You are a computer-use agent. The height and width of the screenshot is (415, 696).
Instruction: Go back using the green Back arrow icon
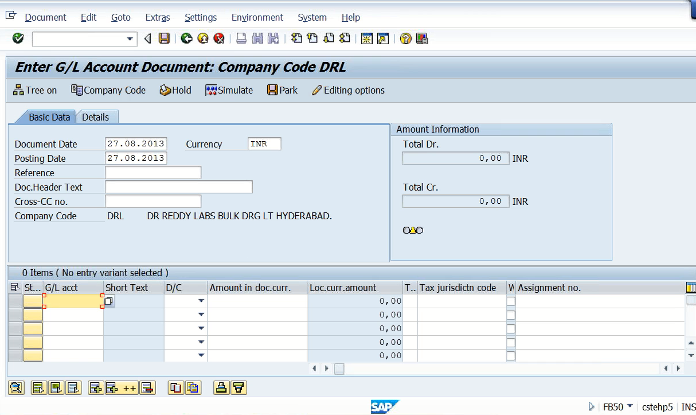click(186, 38)
